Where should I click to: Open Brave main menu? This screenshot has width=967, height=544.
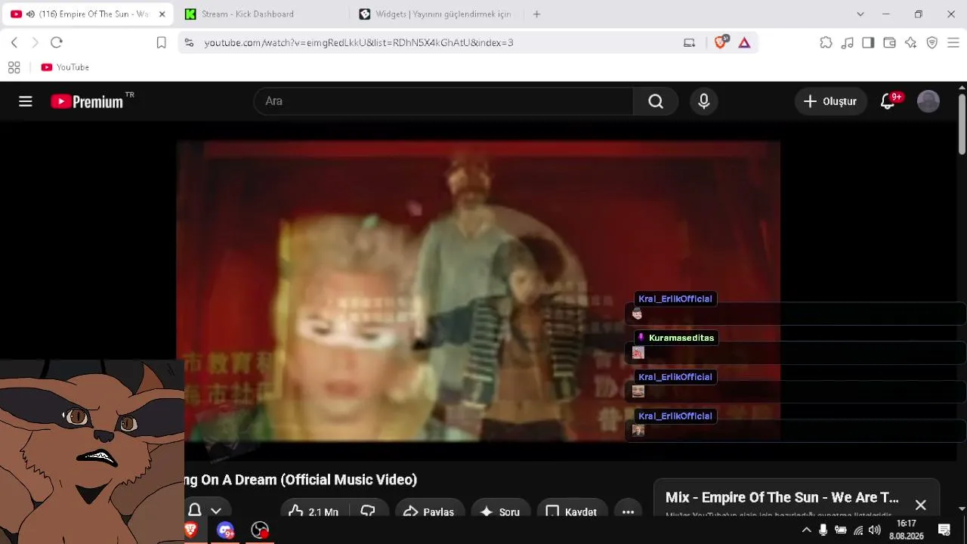pos(953,42)
